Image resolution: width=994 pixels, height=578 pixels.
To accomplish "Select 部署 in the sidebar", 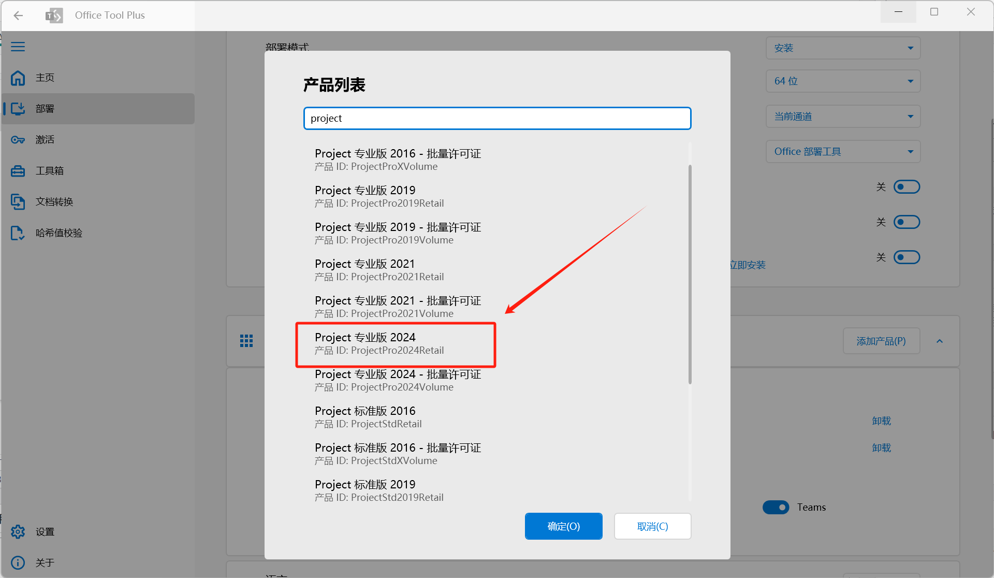I will tap(98, 109).
